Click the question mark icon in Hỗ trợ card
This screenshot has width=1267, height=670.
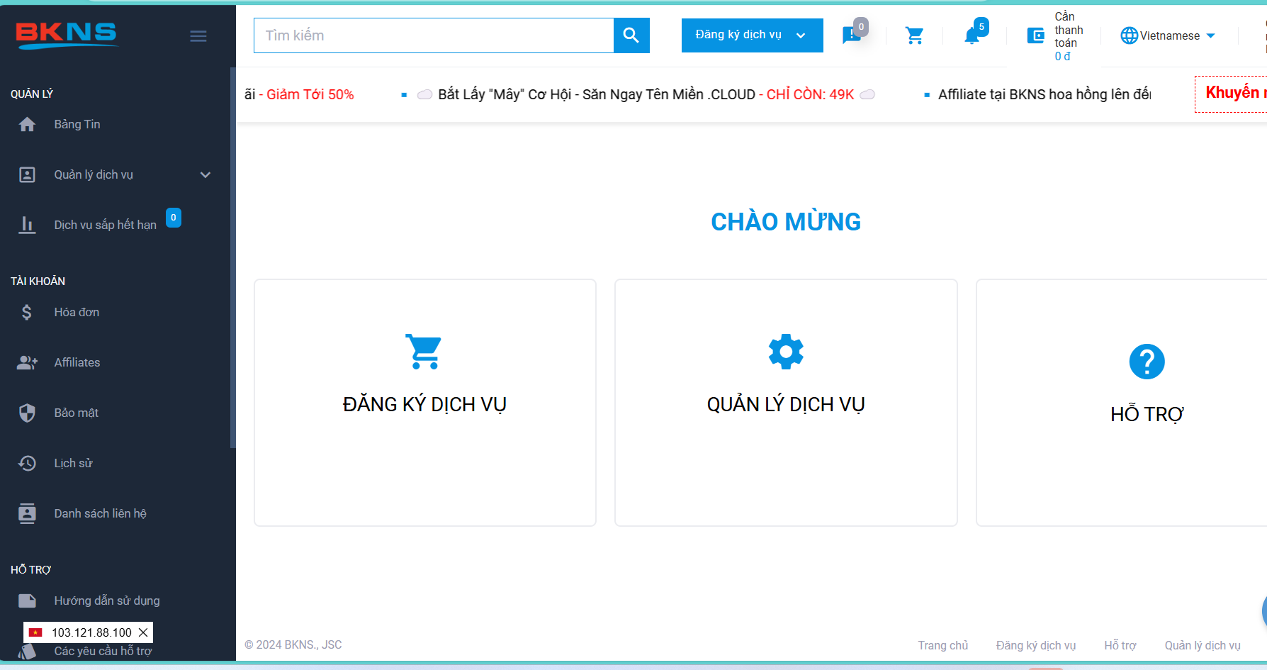1147,362
